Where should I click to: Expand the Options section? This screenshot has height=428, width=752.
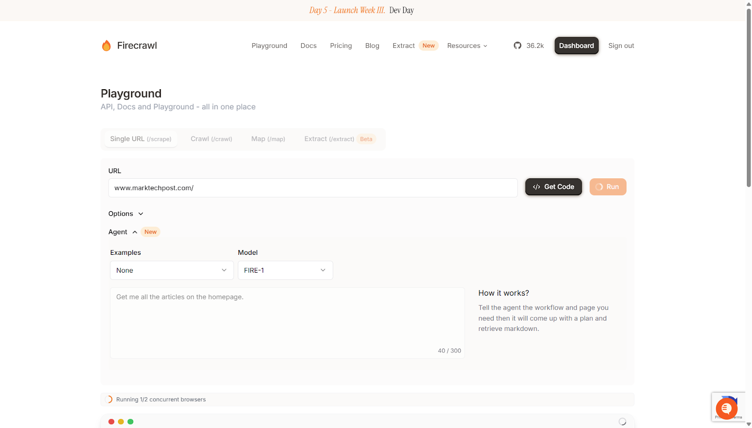coord(126,214)
